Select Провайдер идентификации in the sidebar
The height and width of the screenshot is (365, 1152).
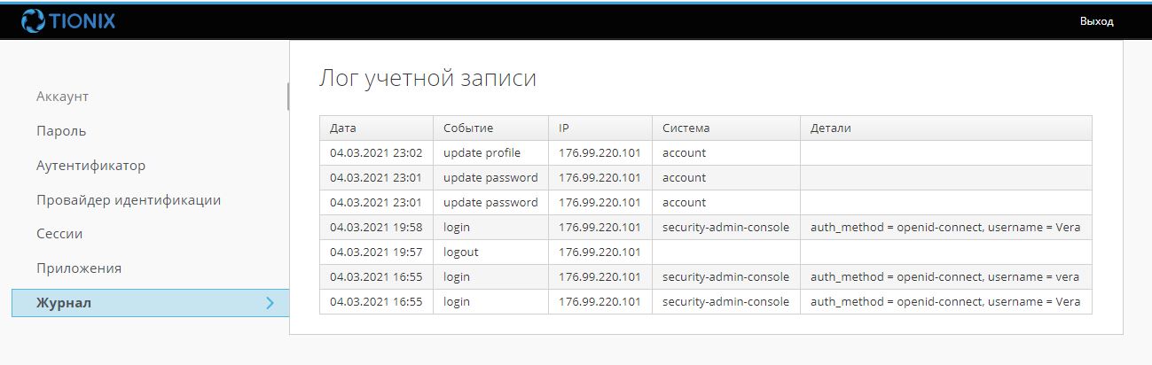(129, 200)
